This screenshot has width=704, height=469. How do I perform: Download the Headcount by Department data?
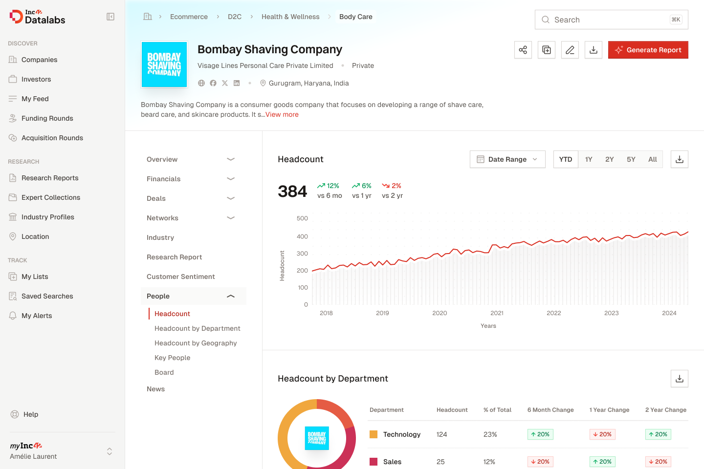point(680,379)
